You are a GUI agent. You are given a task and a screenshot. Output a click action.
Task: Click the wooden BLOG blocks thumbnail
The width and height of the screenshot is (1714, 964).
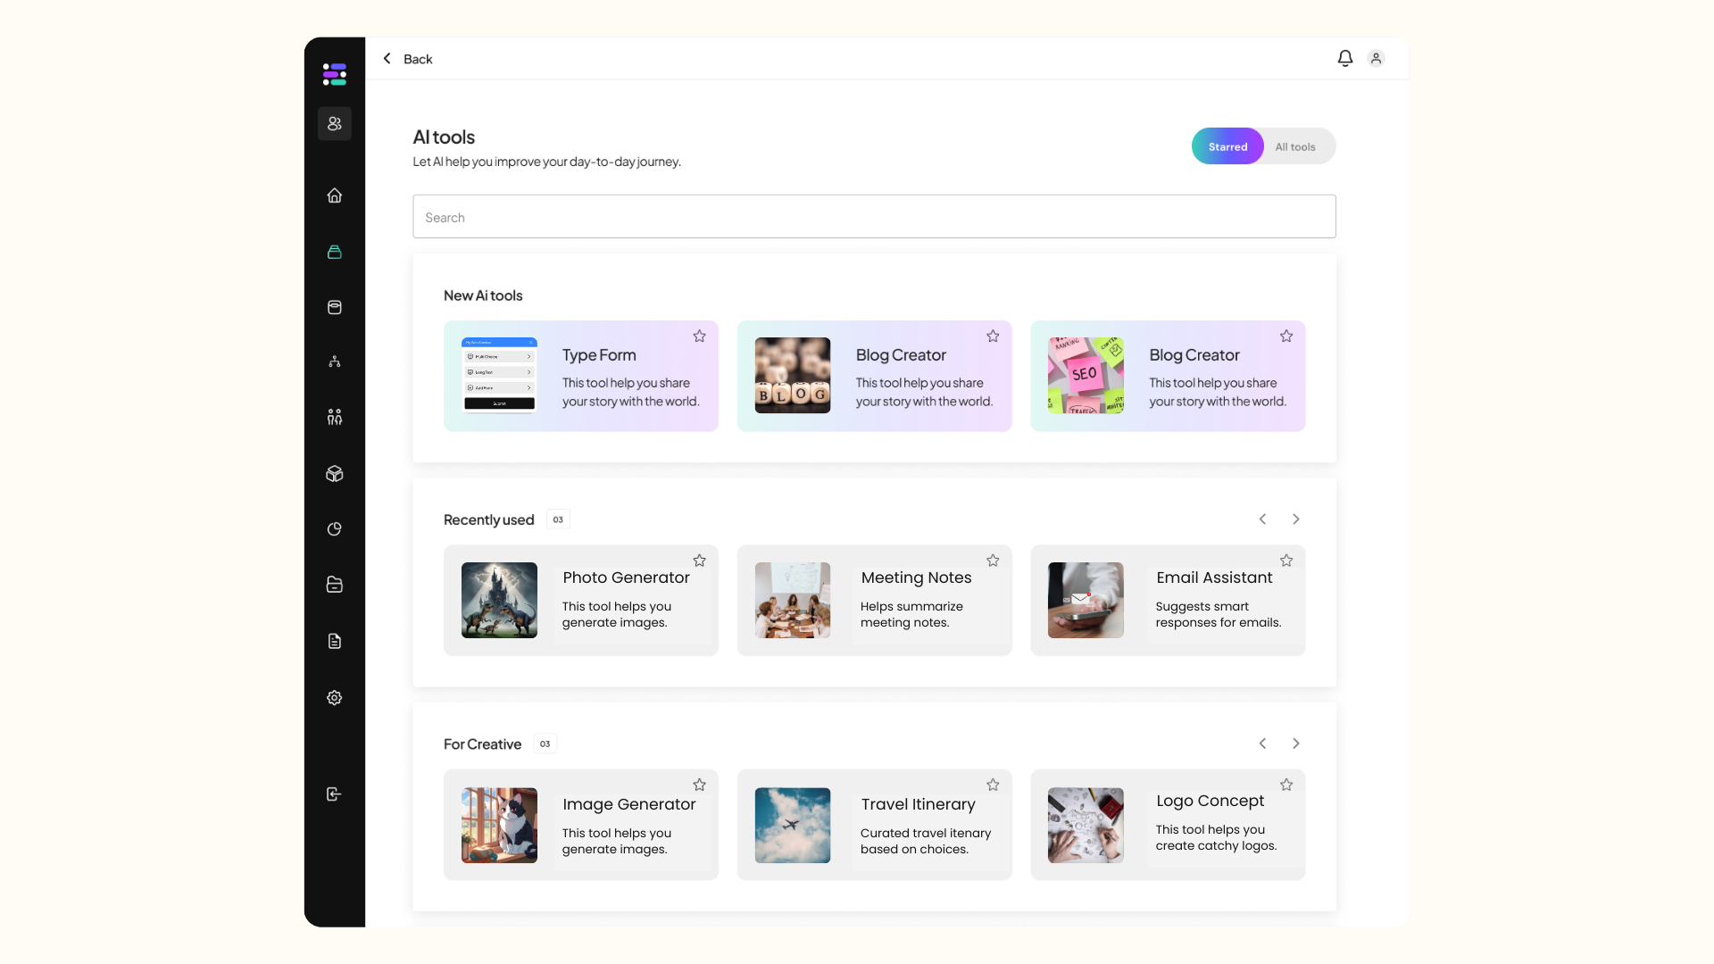(x=793, y=375)
